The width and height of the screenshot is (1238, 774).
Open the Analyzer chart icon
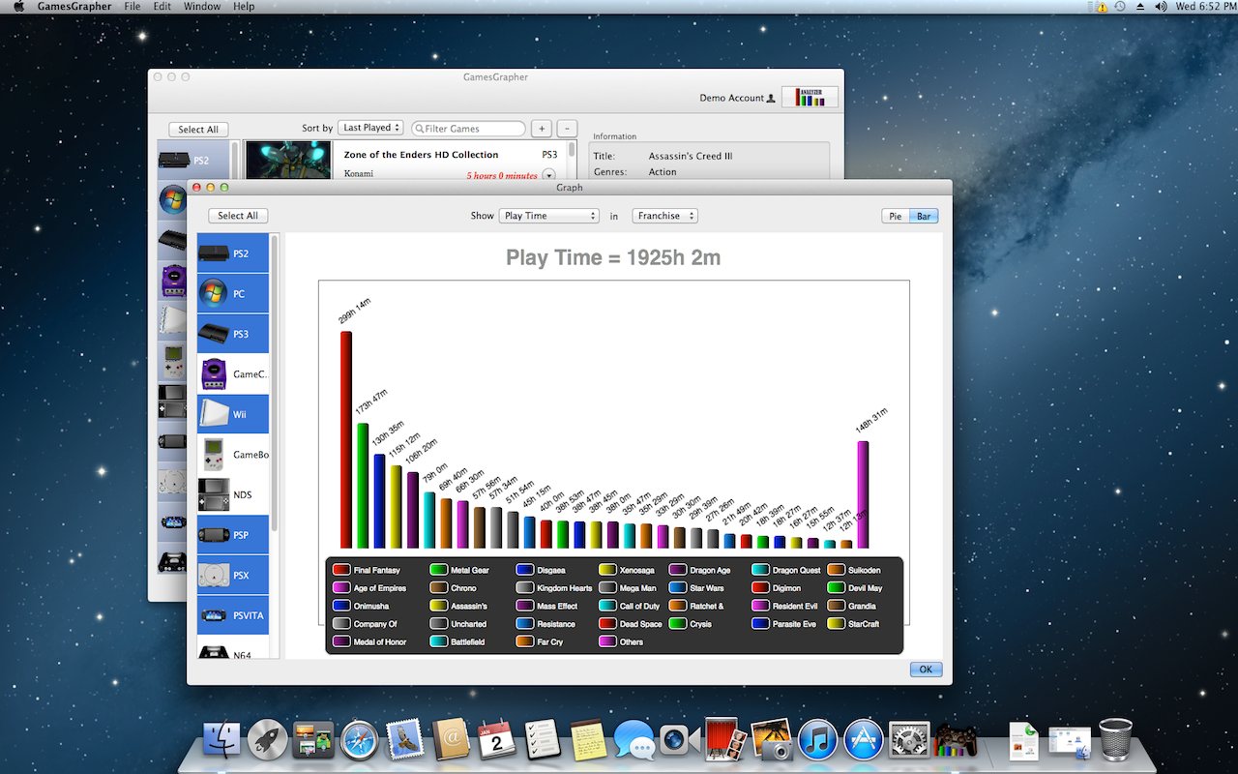coord(810,97)
